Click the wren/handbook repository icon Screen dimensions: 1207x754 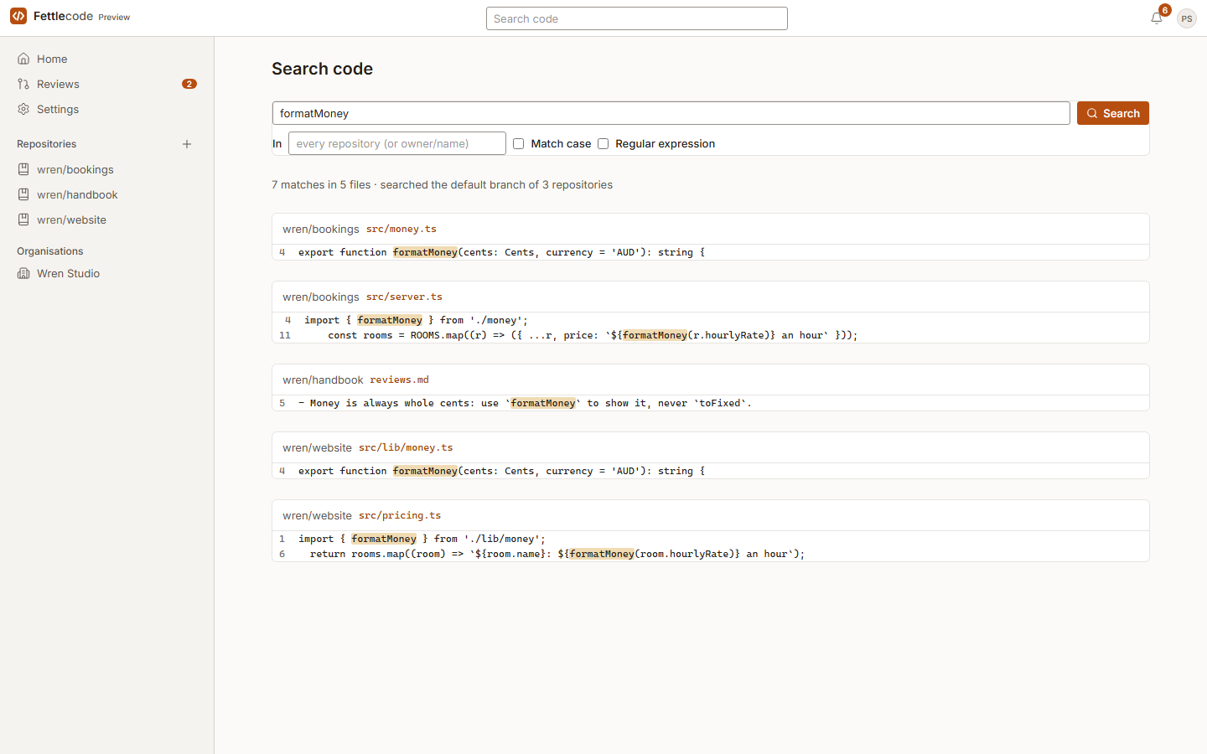tap(23, 194)
